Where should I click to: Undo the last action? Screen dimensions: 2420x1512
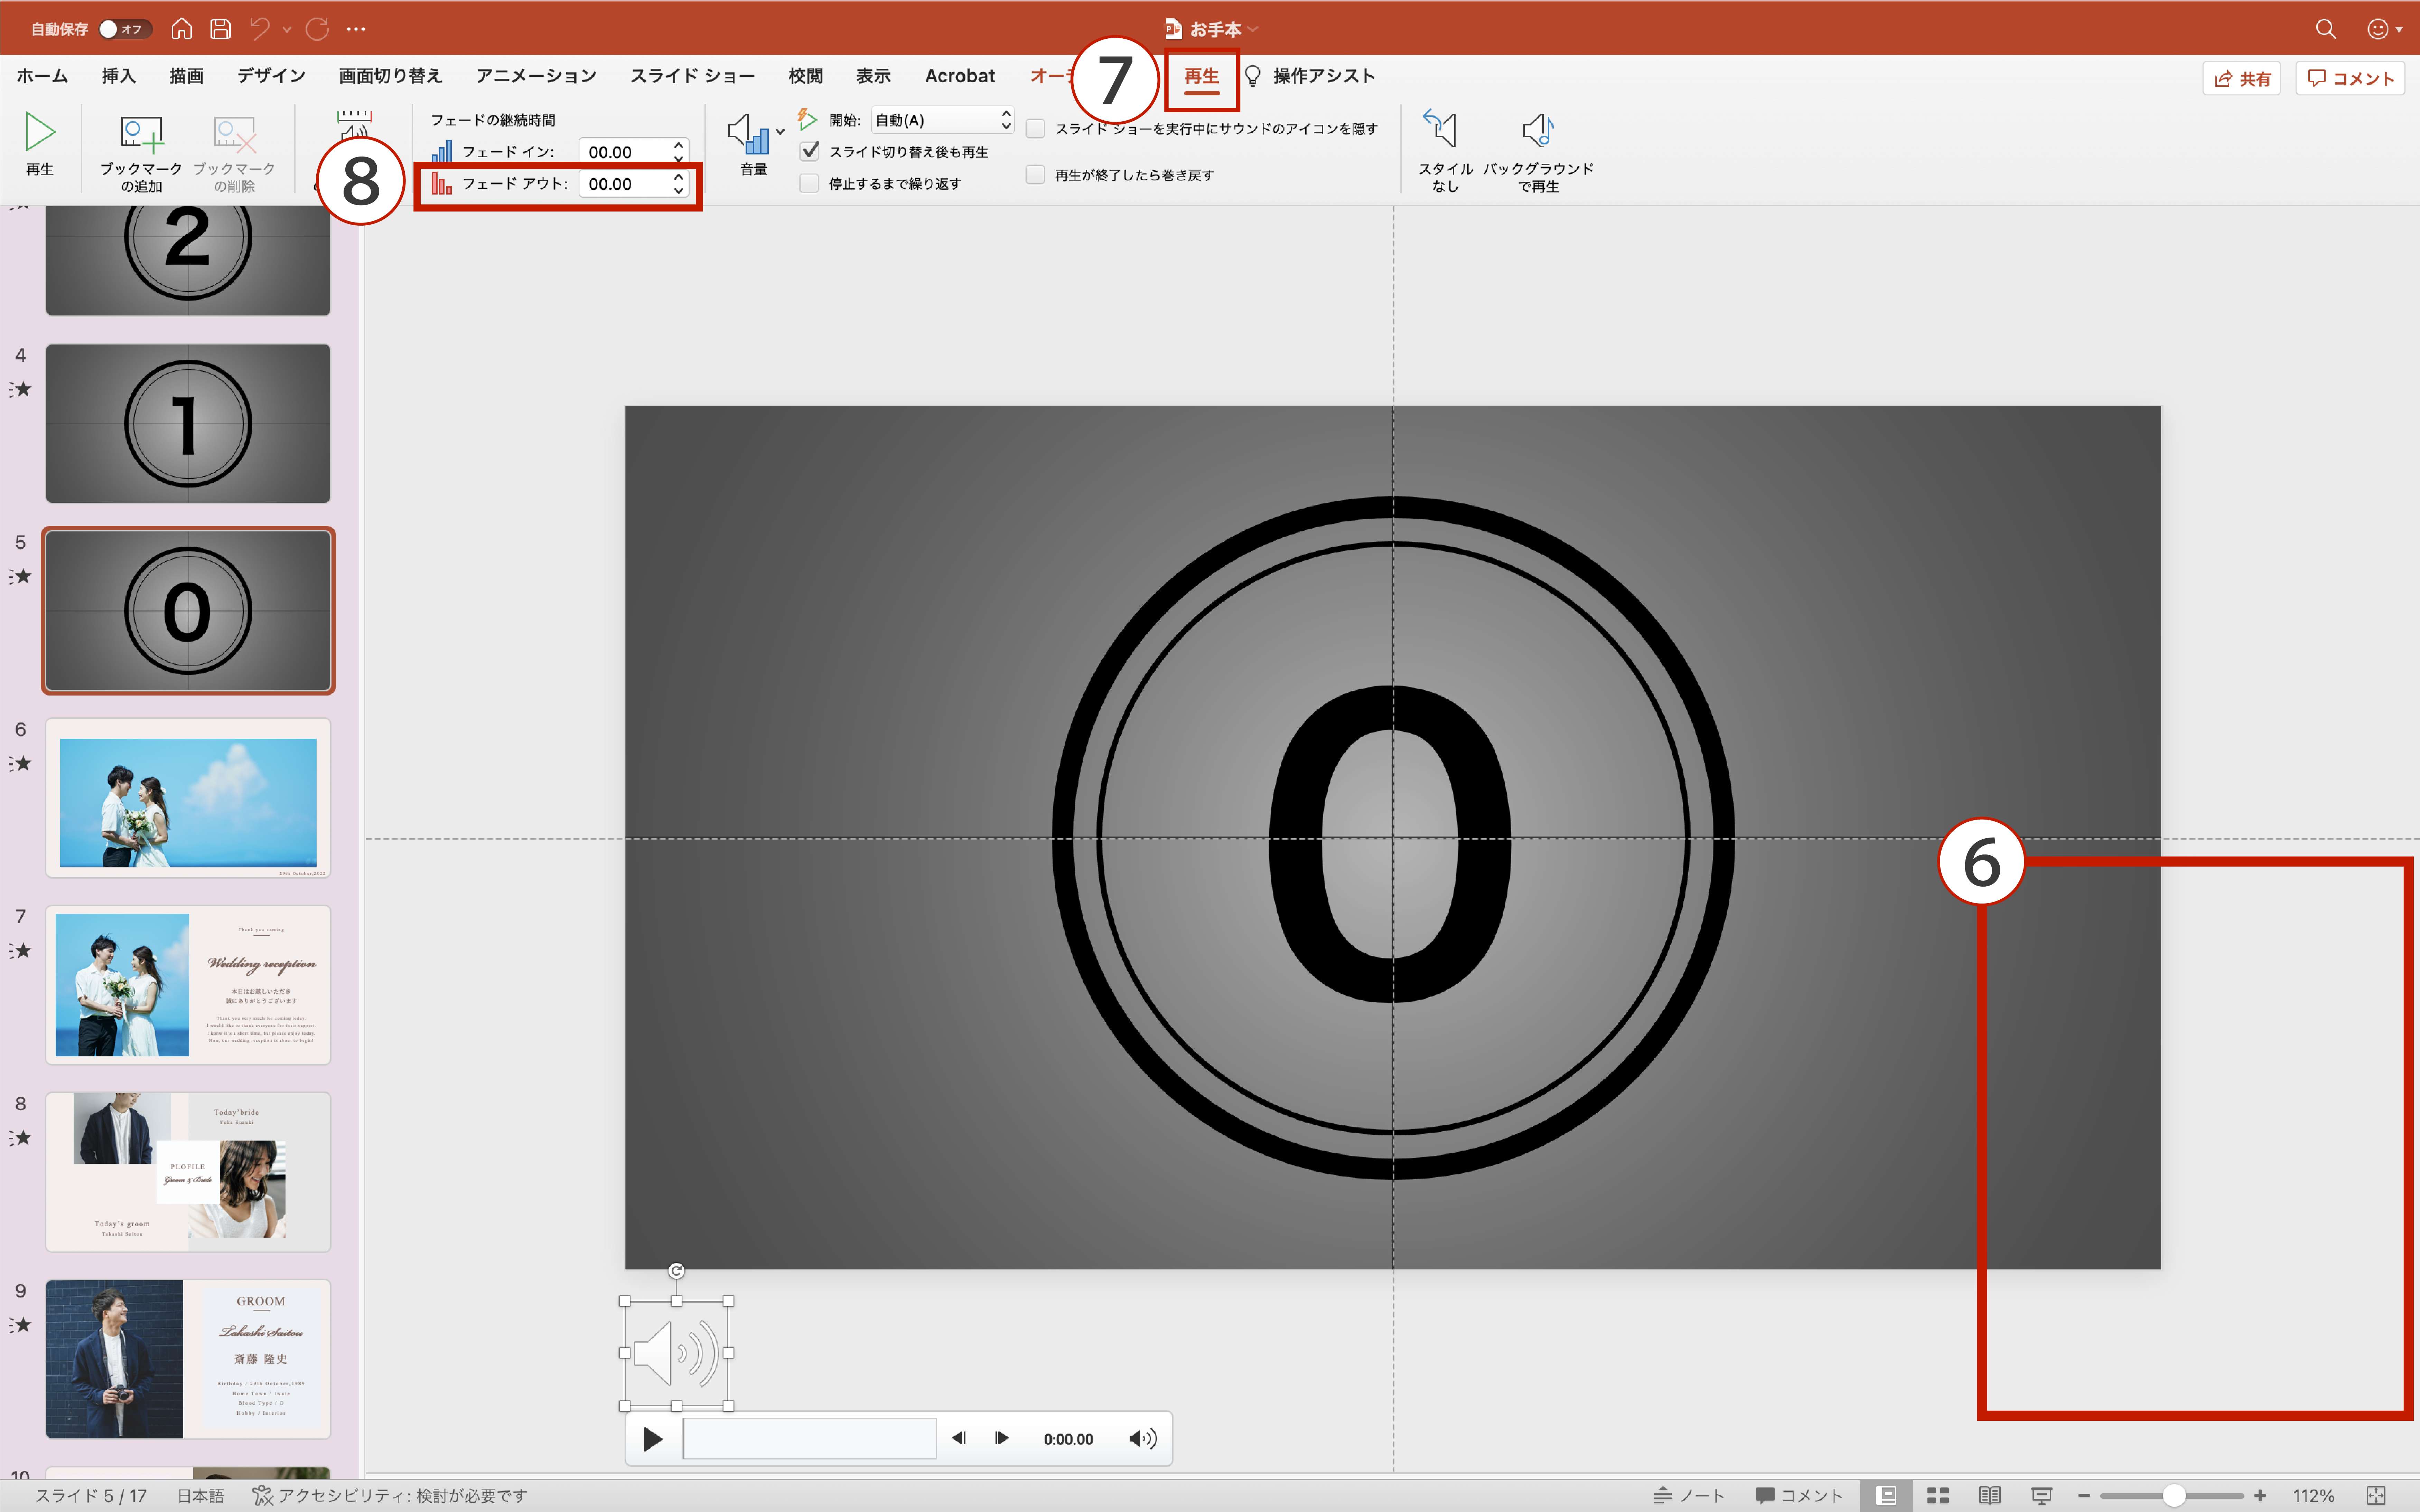(x=260, y=29)
